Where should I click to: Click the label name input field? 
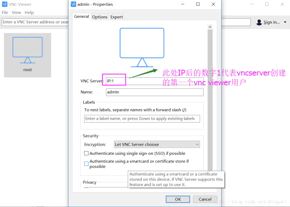point(142,119)
